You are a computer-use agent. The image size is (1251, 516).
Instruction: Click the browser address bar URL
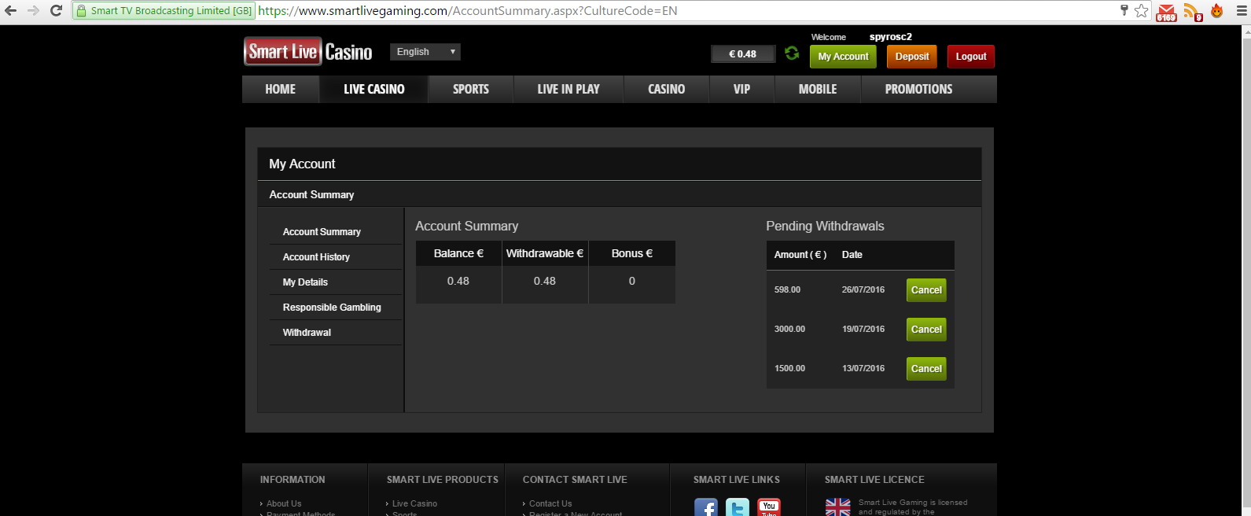tap(468, 11)
